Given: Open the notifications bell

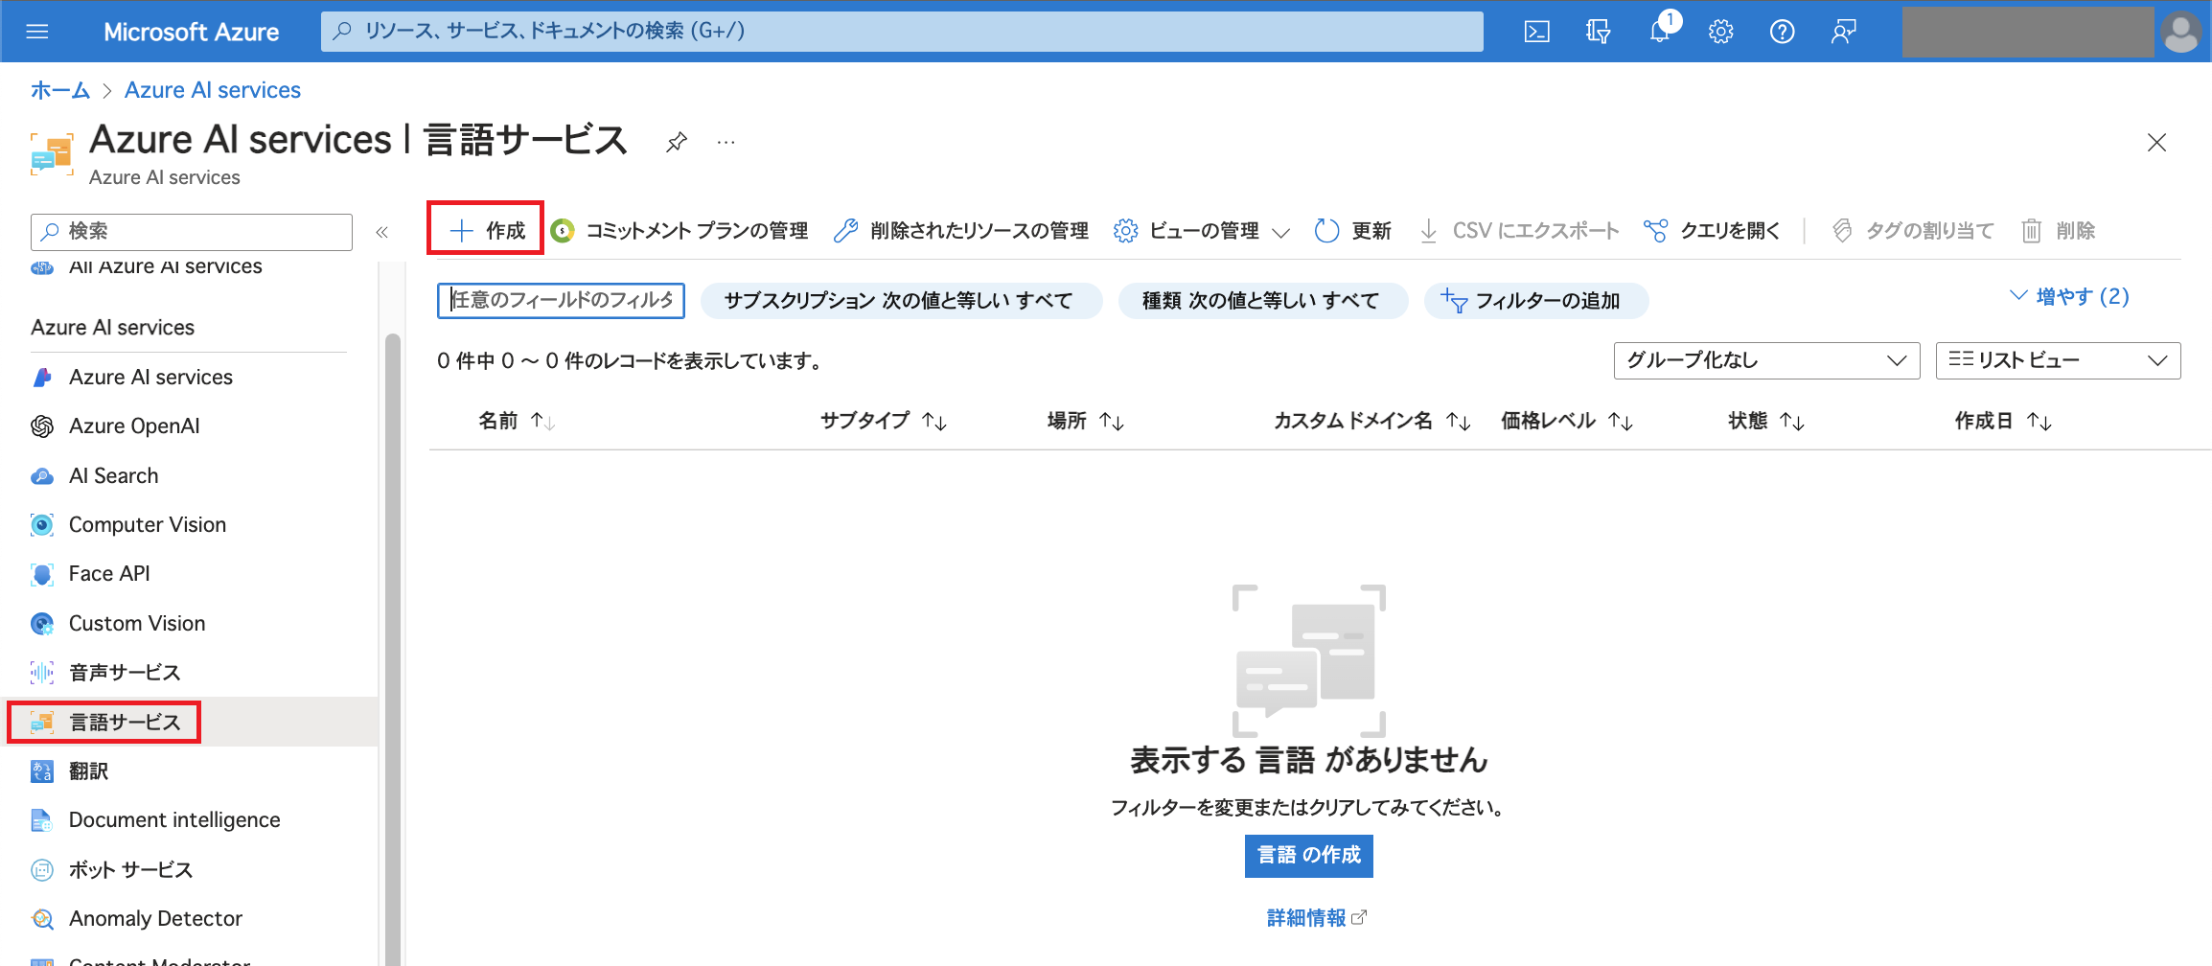Looking at the screenshot, I should tap(1660, 32).
